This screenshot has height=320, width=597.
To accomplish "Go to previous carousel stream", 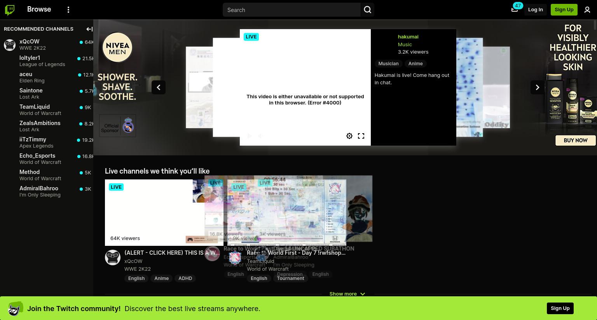I will point(159,87).
